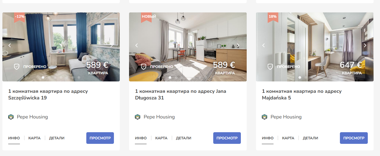Viewport: 380px width, 156px height.
Task: Click the Majdańska 5 apartment photo
Action: (x=315, y=47)
